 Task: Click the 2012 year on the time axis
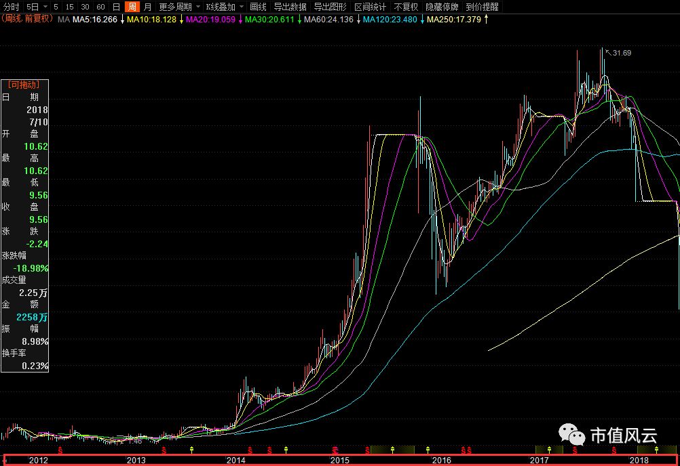pos(38,461)
